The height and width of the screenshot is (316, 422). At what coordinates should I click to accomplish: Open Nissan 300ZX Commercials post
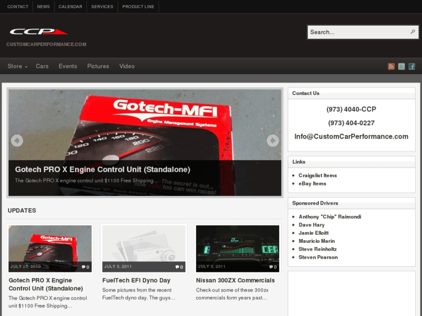(235, 280)
